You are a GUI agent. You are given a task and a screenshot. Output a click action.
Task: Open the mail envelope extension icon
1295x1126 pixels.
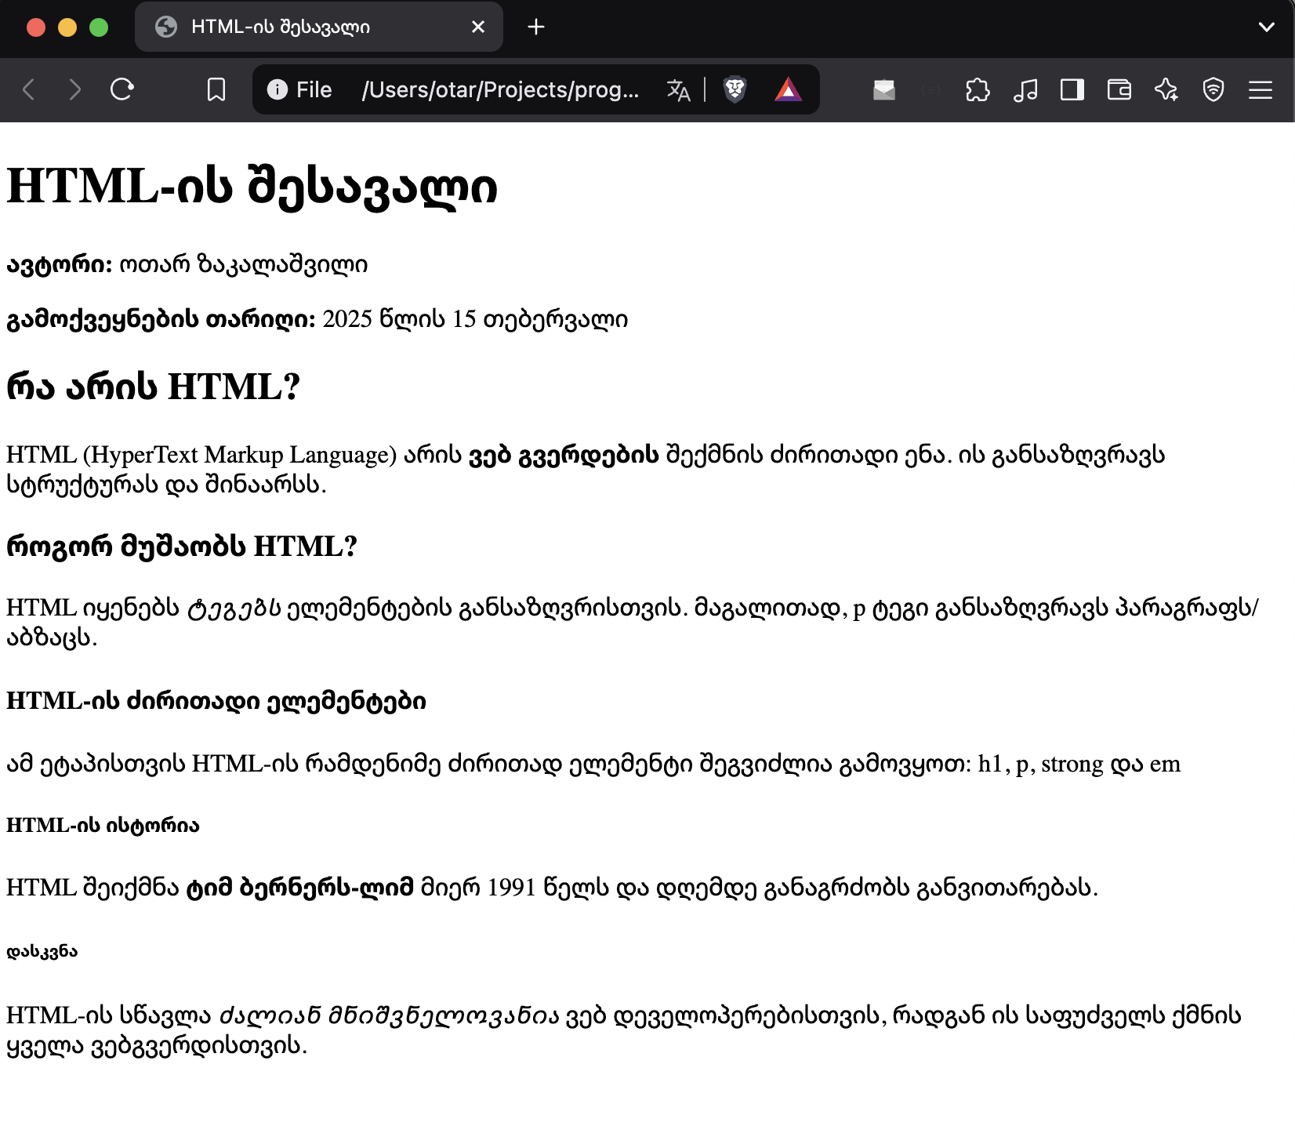coord(884,89)
